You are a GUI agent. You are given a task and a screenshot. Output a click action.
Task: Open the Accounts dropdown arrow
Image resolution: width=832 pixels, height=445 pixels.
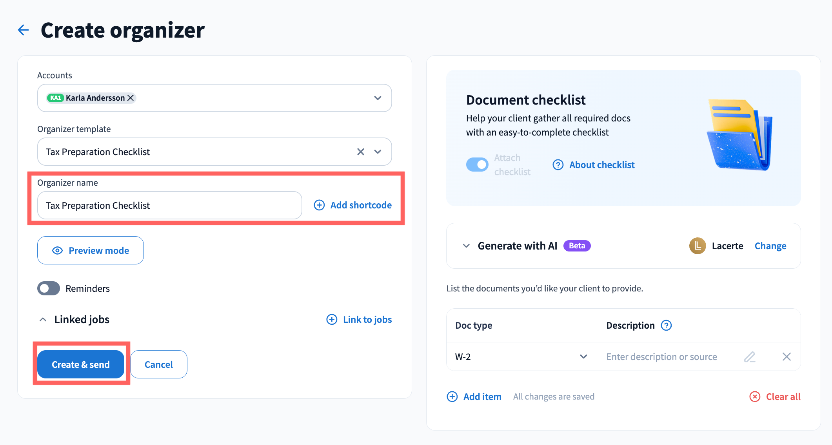coord(378,98)
